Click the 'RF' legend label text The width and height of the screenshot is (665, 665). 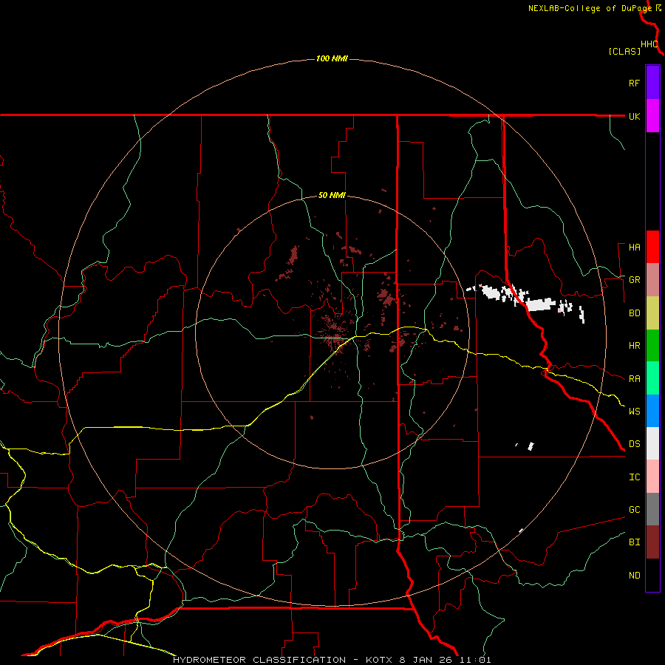634,83
